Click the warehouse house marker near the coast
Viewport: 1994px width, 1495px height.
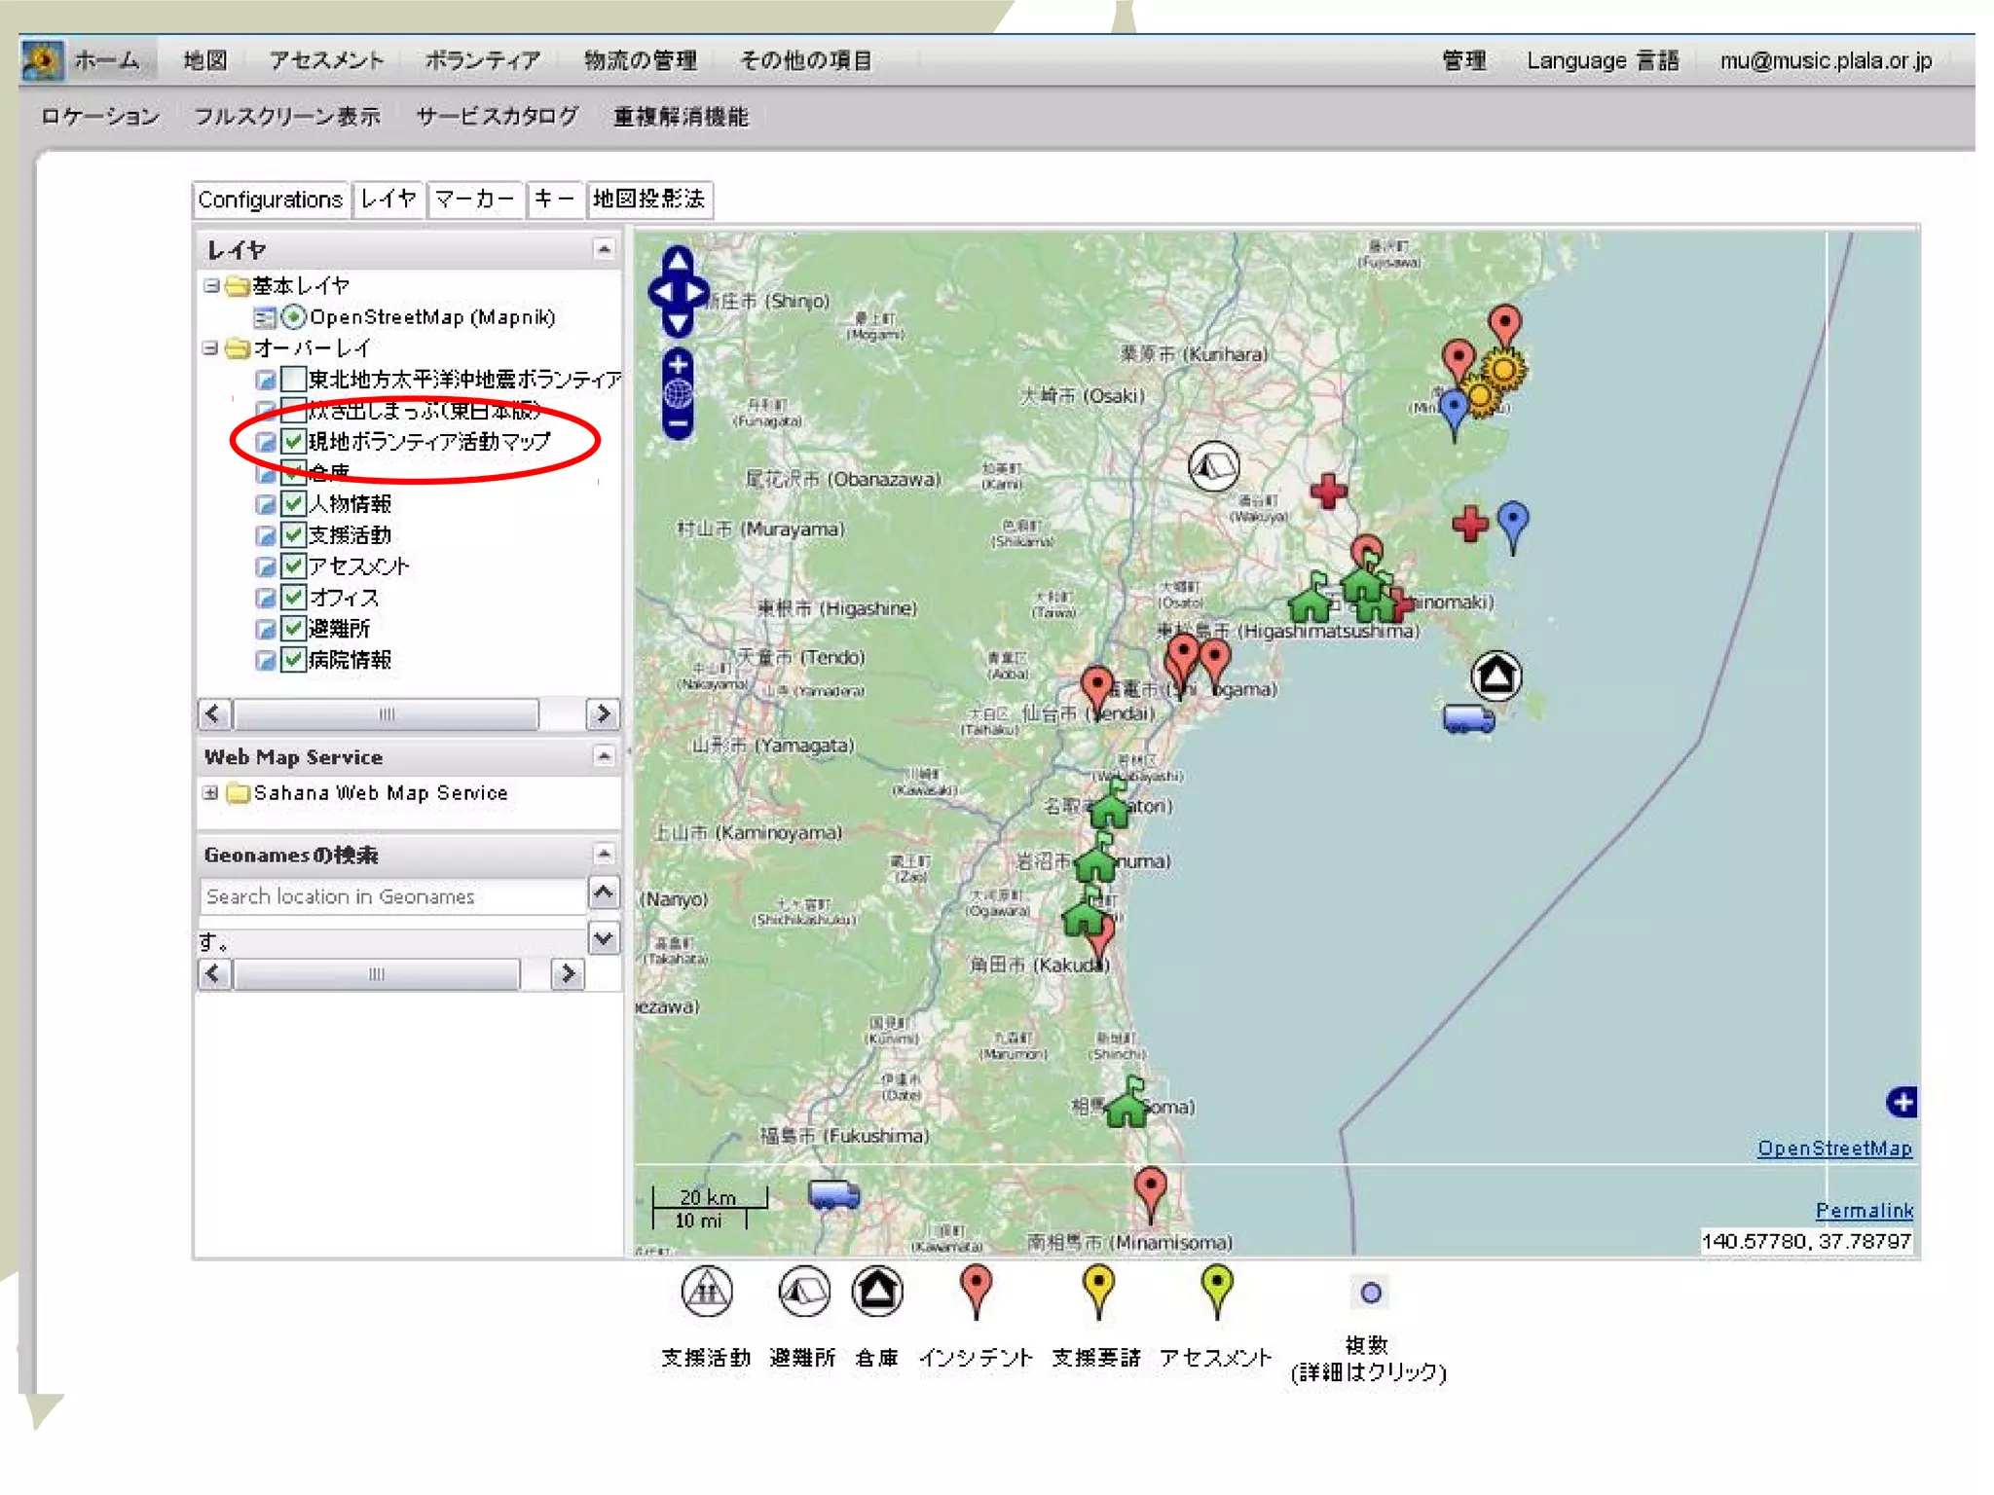1495,675
